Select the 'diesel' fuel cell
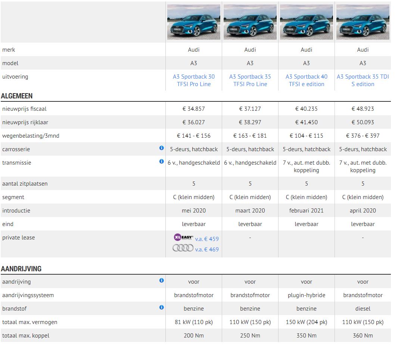This screenshot has height=345, width=395. 363,309
